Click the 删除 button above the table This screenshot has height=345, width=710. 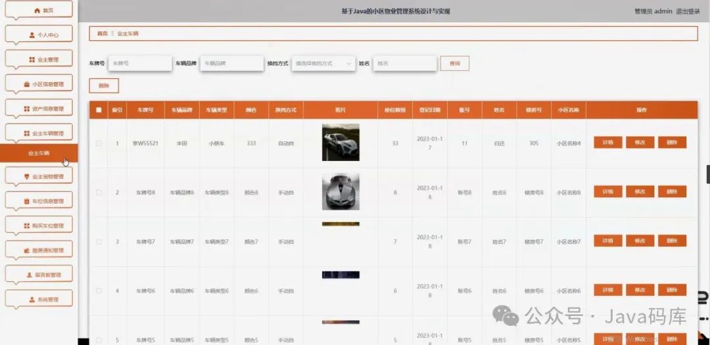tap(104, 85)
